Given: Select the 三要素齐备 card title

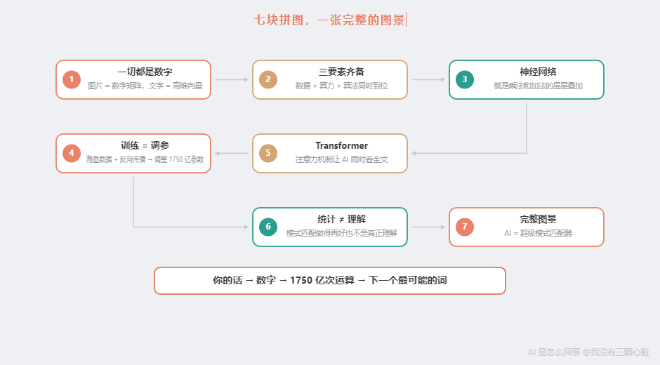Looking at the screenshot, I should [x=341, y=72].
